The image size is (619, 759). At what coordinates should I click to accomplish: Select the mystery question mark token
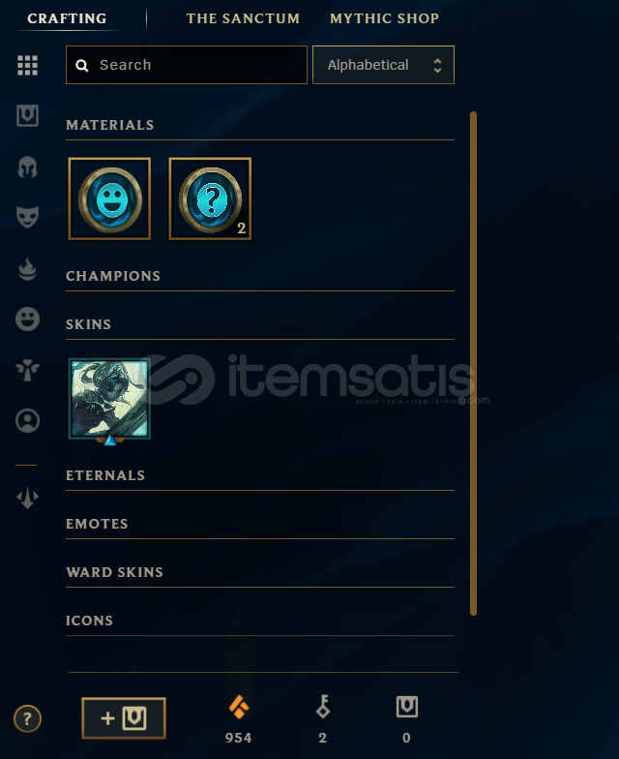pyautogui.click(x=210, y=198)
